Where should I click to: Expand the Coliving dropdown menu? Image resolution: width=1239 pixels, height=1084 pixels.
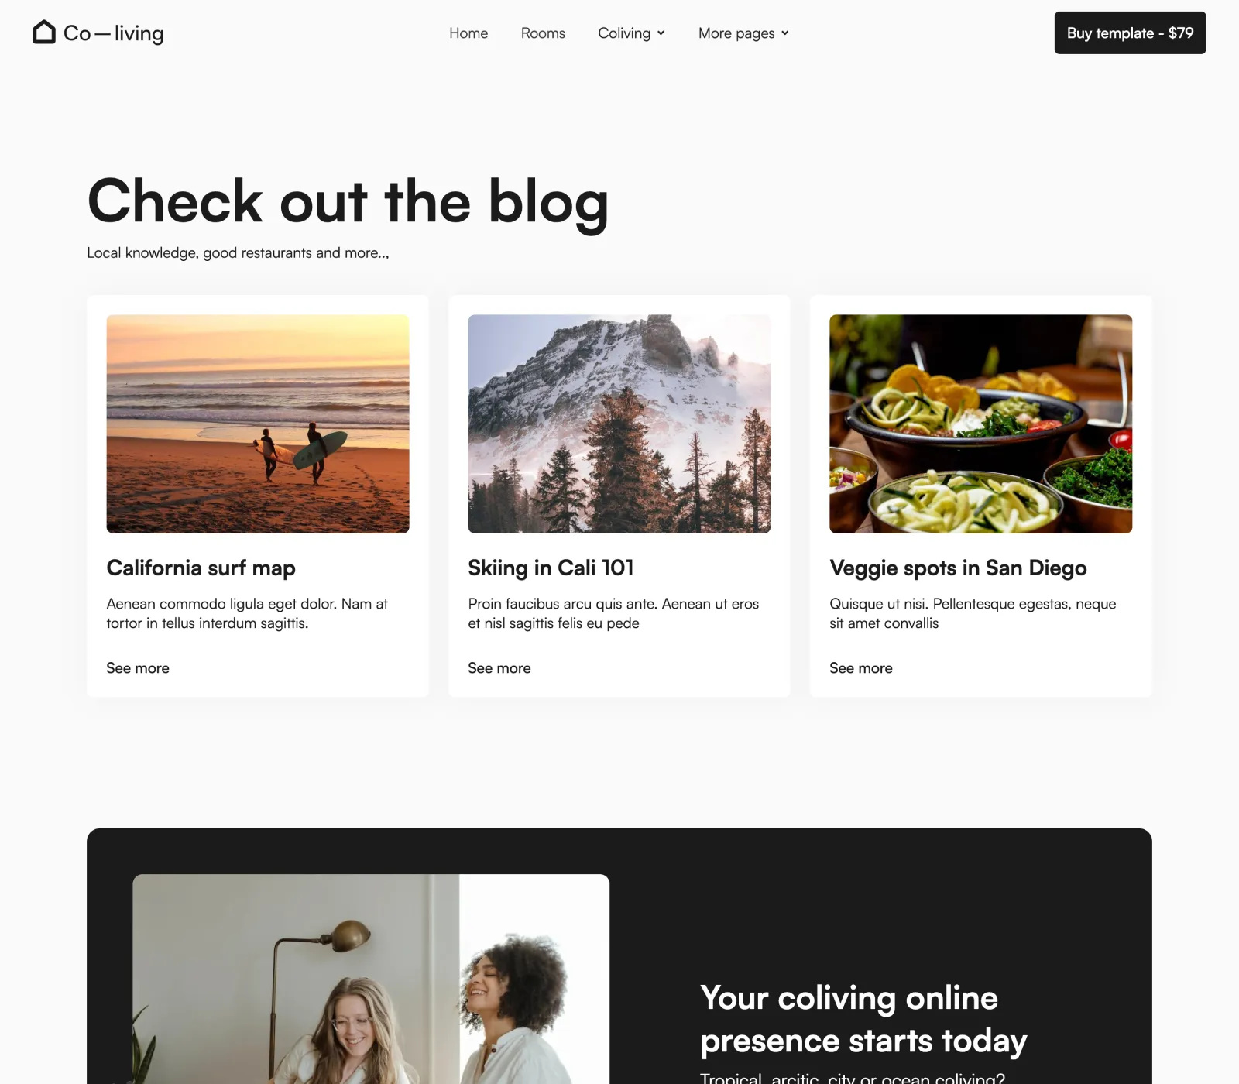tap(631, 33)
